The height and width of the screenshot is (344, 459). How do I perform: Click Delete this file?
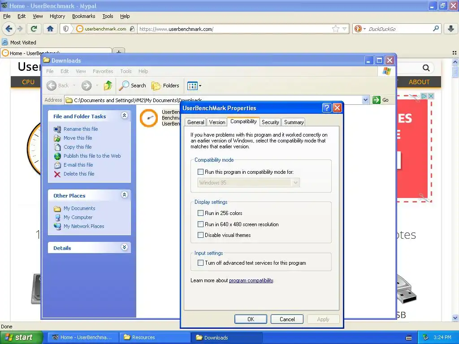tap(79, 174)
